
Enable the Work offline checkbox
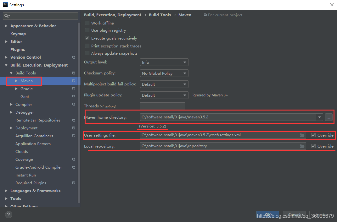pyautogui.click(x=87, y=23)
